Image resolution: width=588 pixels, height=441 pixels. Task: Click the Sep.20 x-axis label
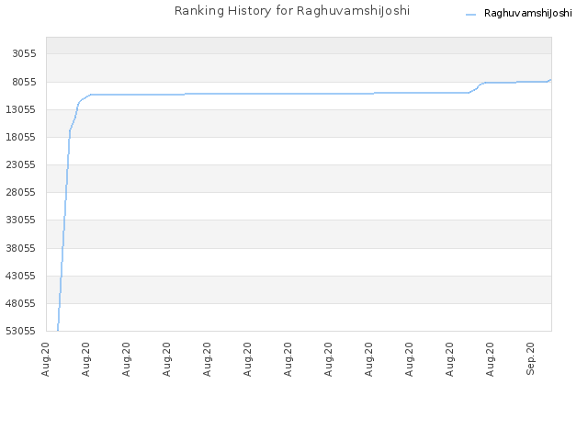coord(530,358)
